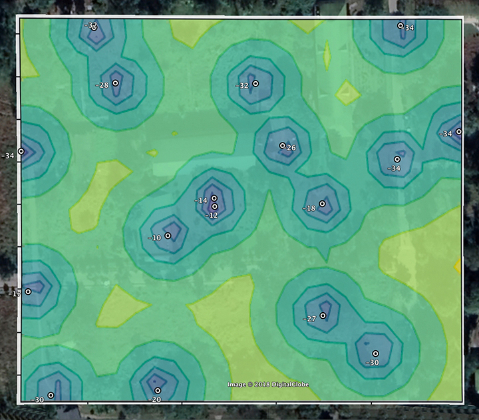Select the -30 marker next to the -27 point

point(375,353)
